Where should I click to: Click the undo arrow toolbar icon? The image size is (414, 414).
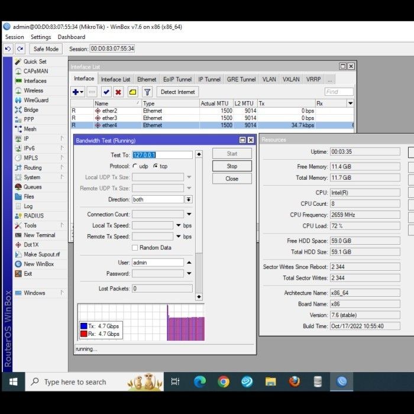click(x=8, y=49)
